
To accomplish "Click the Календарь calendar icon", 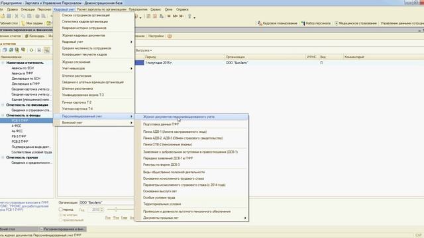I will pos(26,36).
